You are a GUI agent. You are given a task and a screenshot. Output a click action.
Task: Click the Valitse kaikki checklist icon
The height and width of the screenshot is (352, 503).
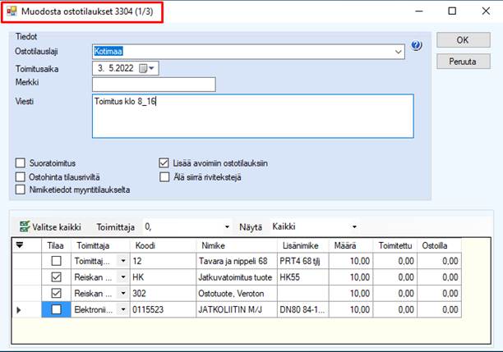point(24,226)
